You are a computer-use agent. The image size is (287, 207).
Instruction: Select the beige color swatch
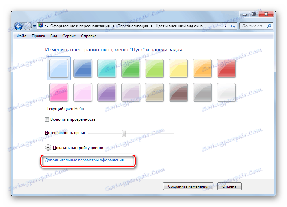click(154, 92)
